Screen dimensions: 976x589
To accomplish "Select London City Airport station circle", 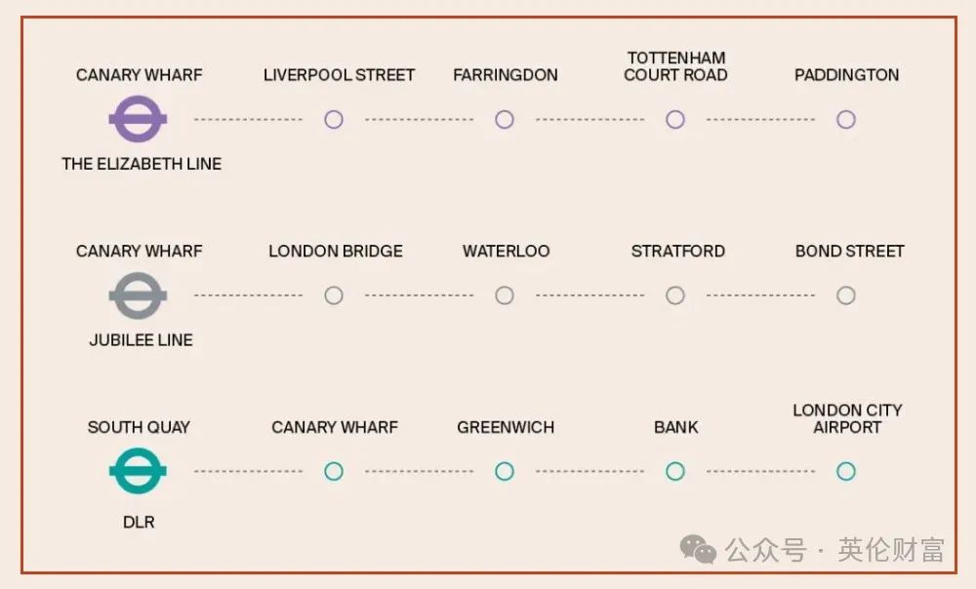I will pos(846,471).
